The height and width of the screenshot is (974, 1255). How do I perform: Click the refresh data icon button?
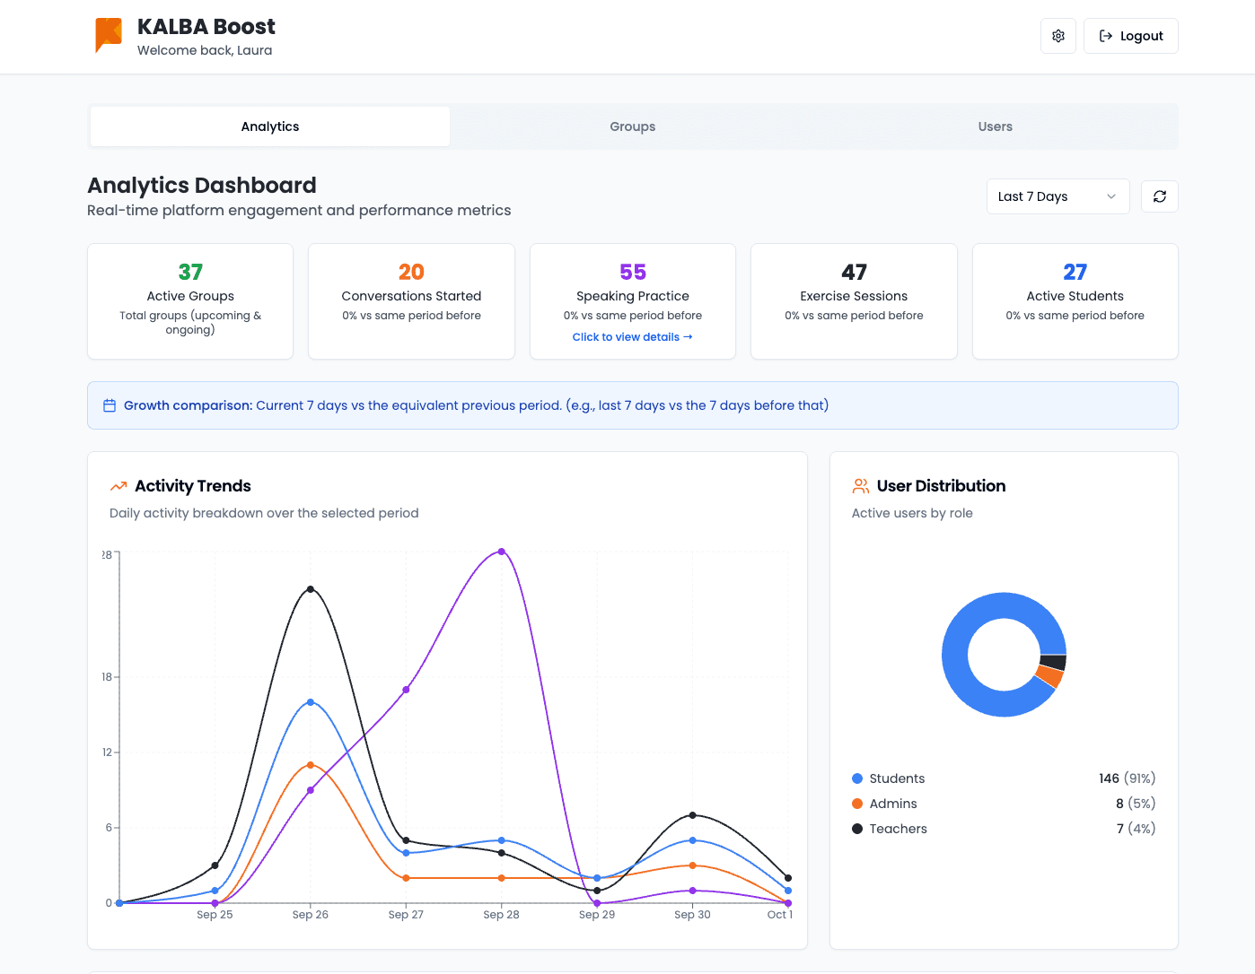click(x=1159, y=196)
